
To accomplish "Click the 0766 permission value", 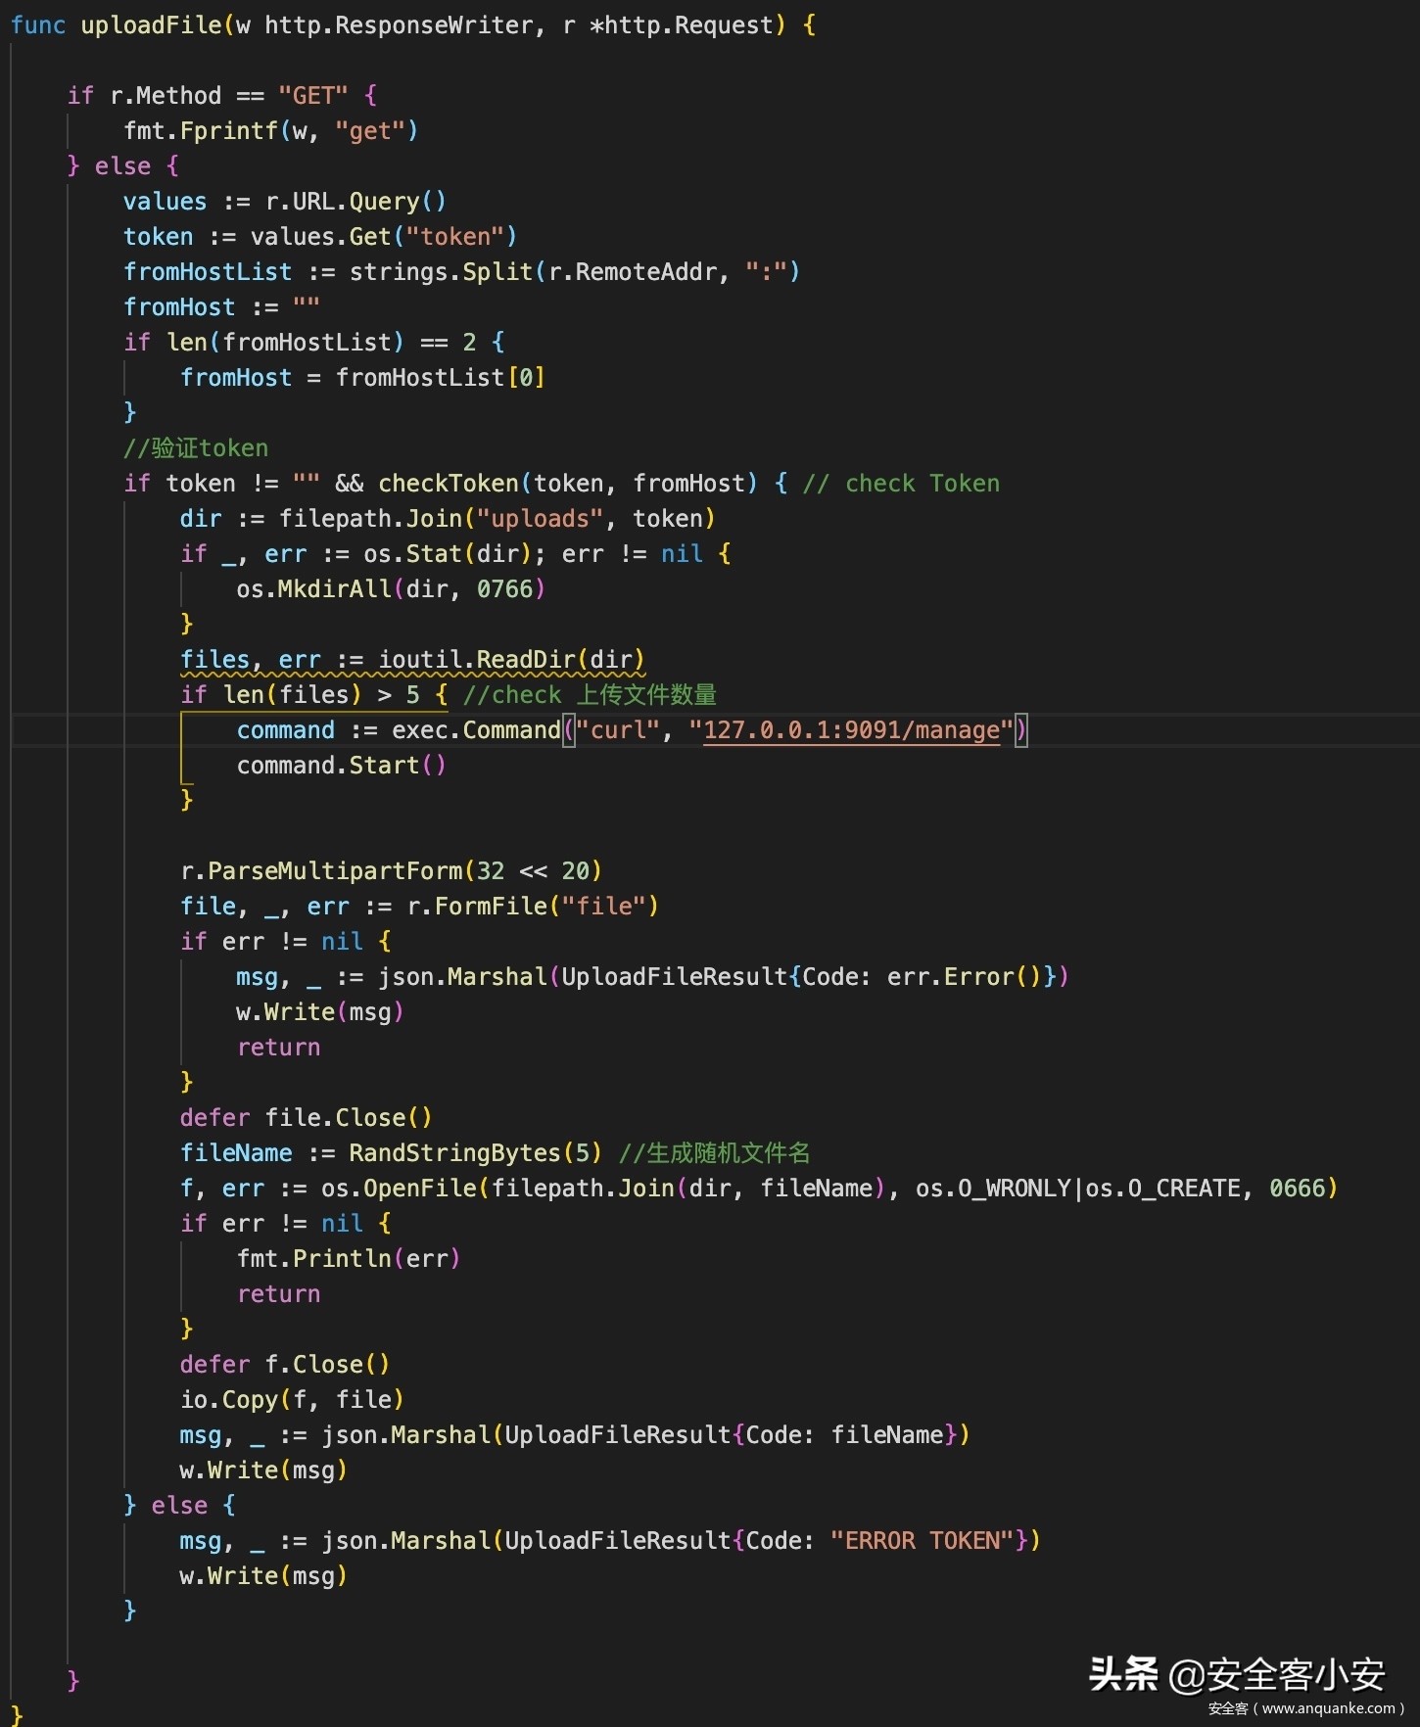I will coord(505,589).
